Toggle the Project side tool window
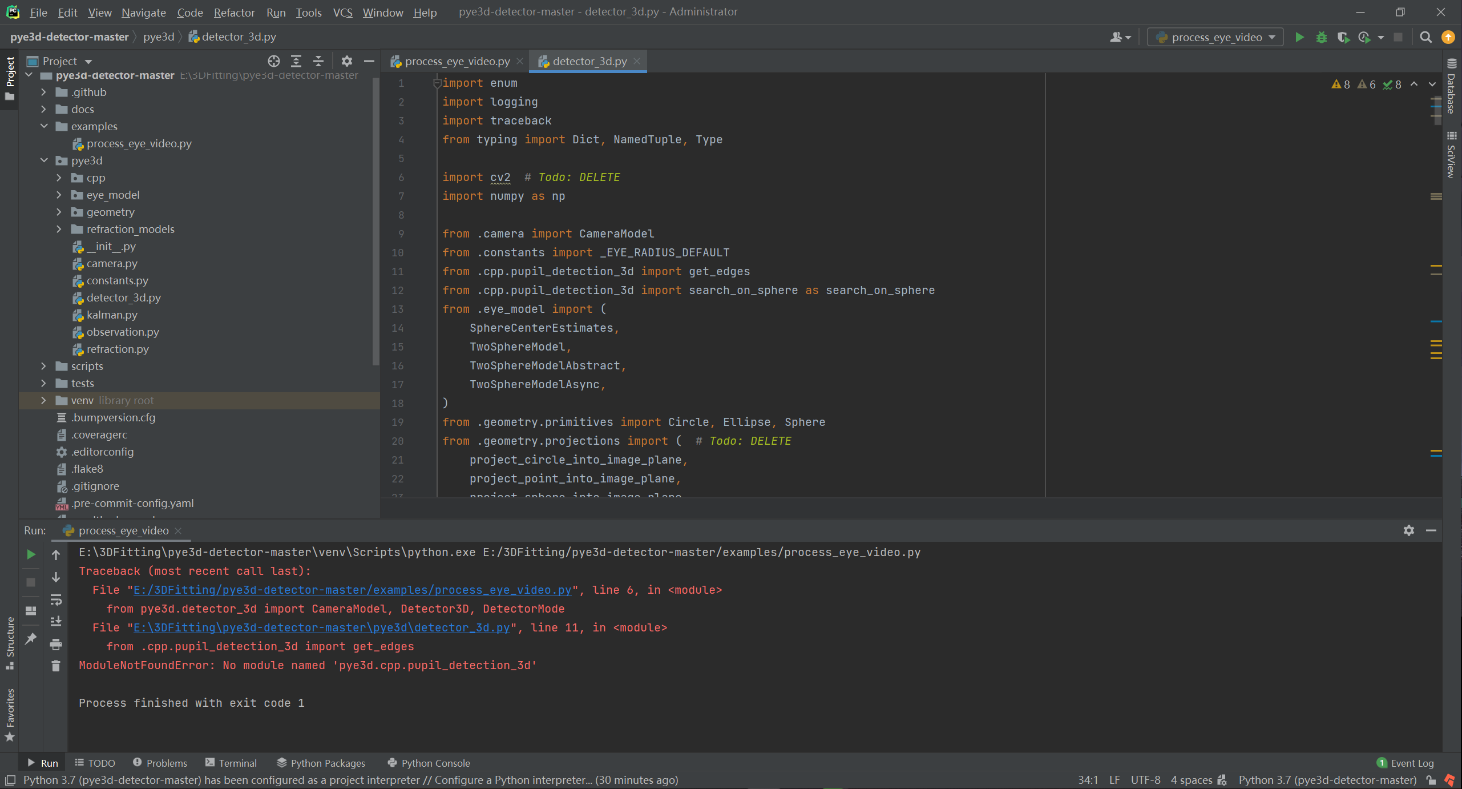1462x789 pixels. point(10,78)
